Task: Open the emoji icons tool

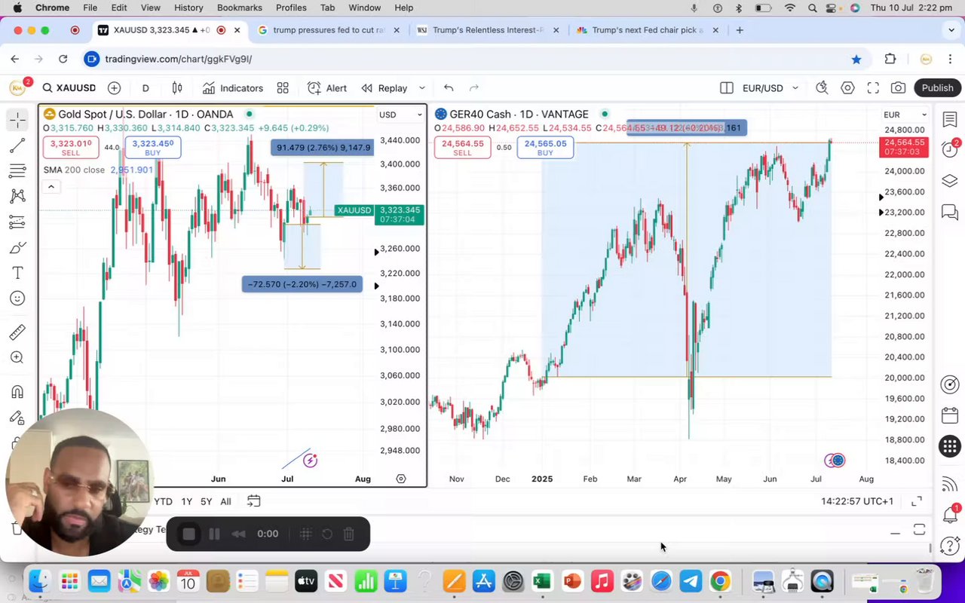Action: tap(17, 298)
